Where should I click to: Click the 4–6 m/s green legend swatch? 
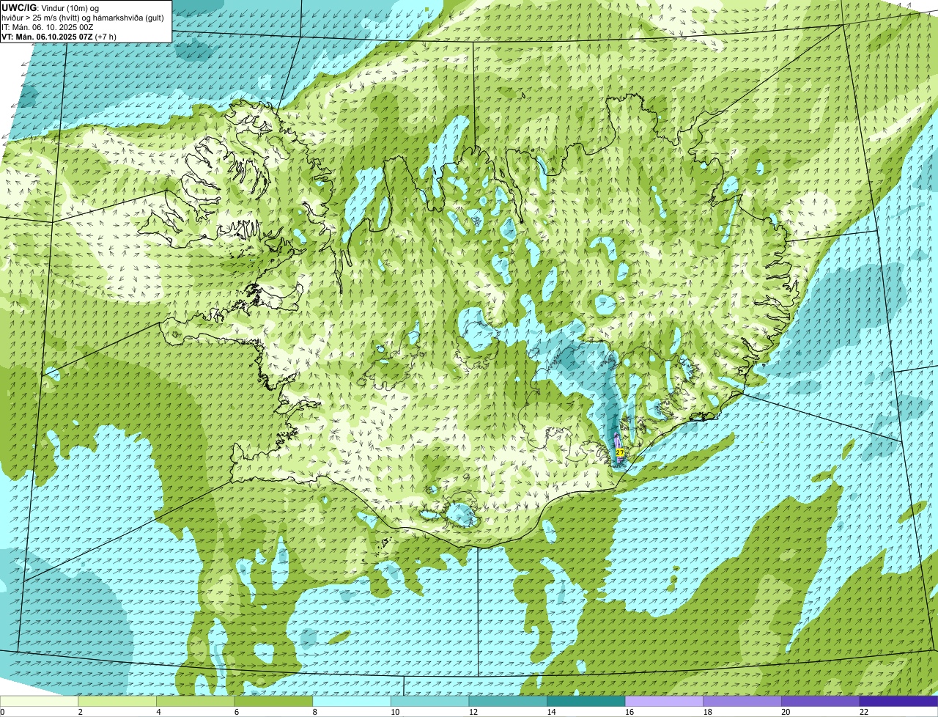click(196, 702)
